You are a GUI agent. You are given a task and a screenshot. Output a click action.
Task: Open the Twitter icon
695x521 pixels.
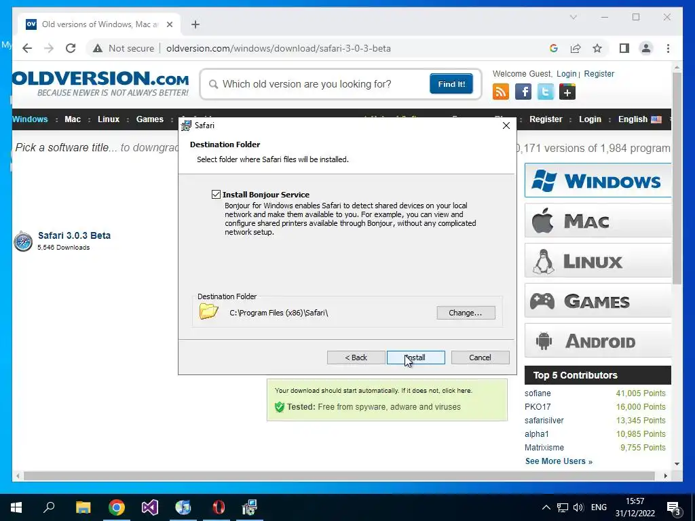pos(545,92)
